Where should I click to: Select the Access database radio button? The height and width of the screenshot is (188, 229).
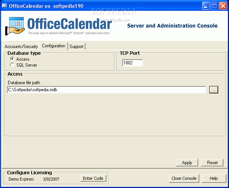pos(12,59)
